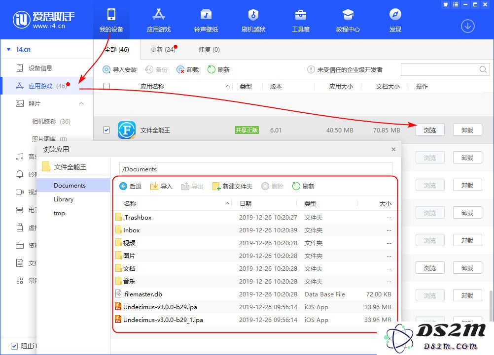Close the 浏览应用 dialog
The height and width of the screenshot is (355, 494).
point(393,149)
